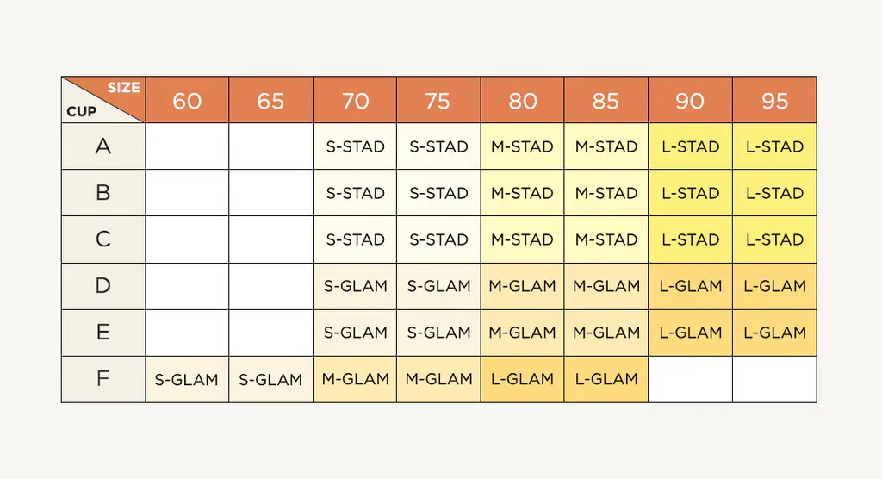Select the cup D row header
This screenshot has width=882, height=479.
click(x=103, y=286)
